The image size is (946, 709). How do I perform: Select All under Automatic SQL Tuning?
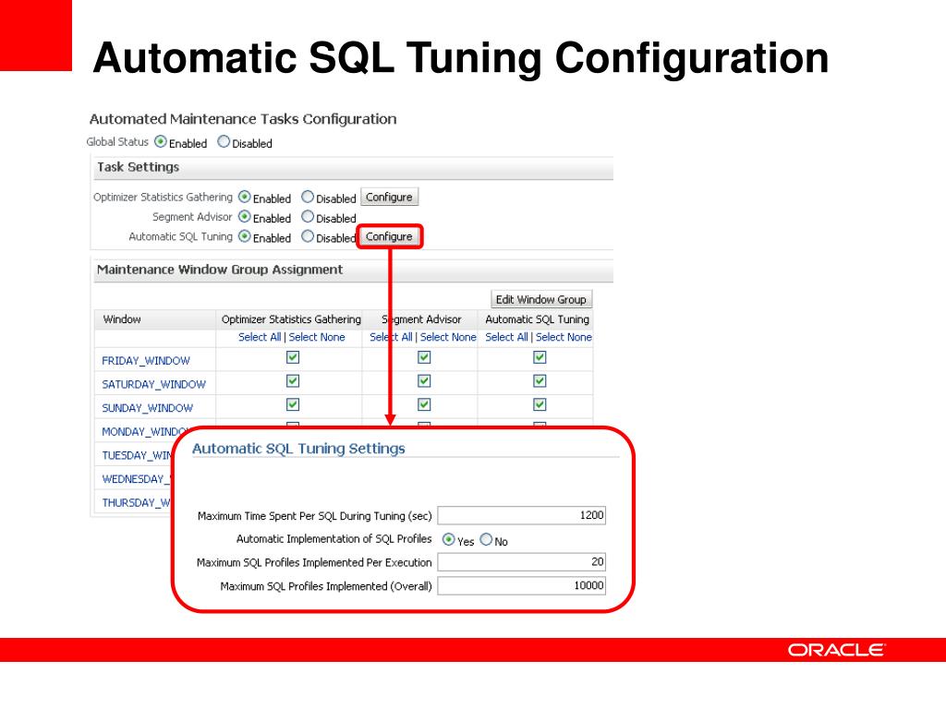pos(507,337)
